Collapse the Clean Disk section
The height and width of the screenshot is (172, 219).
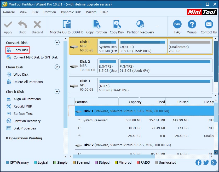coord(57,67)
